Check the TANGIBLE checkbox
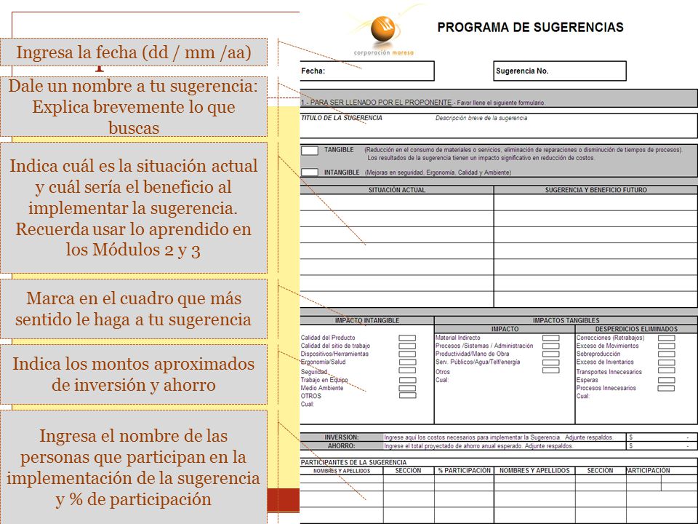The image size is (698, 524). point(310,150)
